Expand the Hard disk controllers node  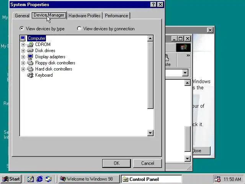coord(23,69)
